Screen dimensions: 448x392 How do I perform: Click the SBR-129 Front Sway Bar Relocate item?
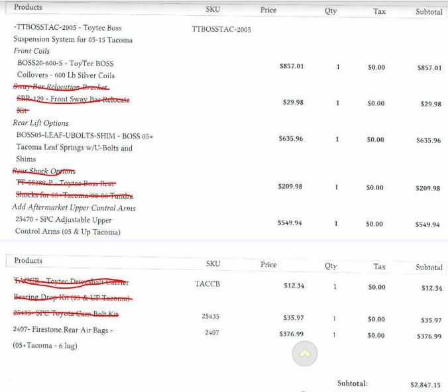73,105
